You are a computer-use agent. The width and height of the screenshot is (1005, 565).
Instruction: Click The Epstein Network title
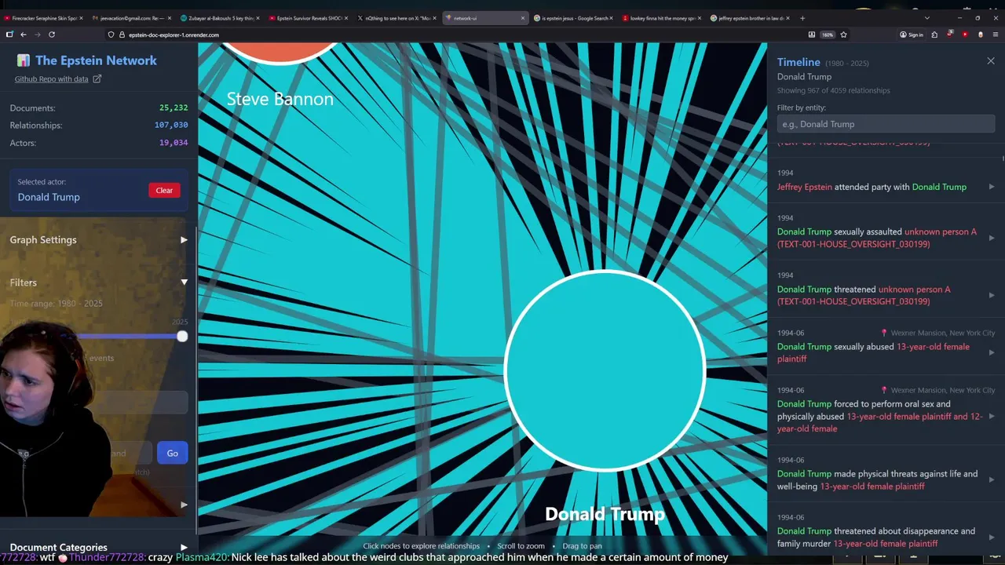coord(96,60)
